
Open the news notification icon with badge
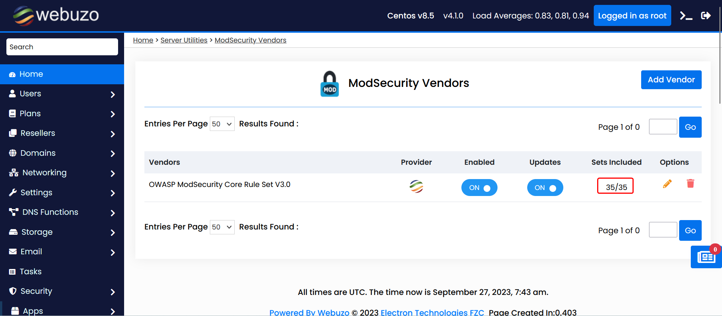click(706, 257)
